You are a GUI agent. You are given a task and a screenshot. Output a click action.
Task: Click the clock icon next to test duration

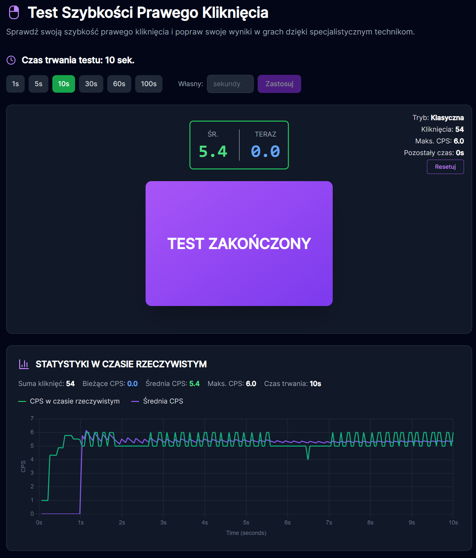[11, 60]
